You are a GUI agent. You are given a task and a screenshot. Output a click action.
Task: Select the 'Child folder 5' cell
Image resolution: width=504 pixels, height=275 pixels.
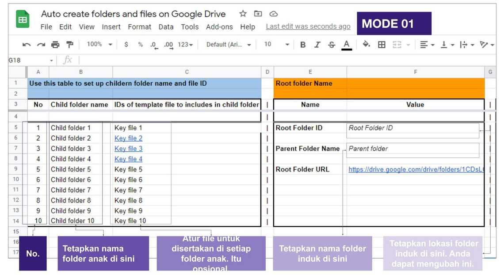80,169
